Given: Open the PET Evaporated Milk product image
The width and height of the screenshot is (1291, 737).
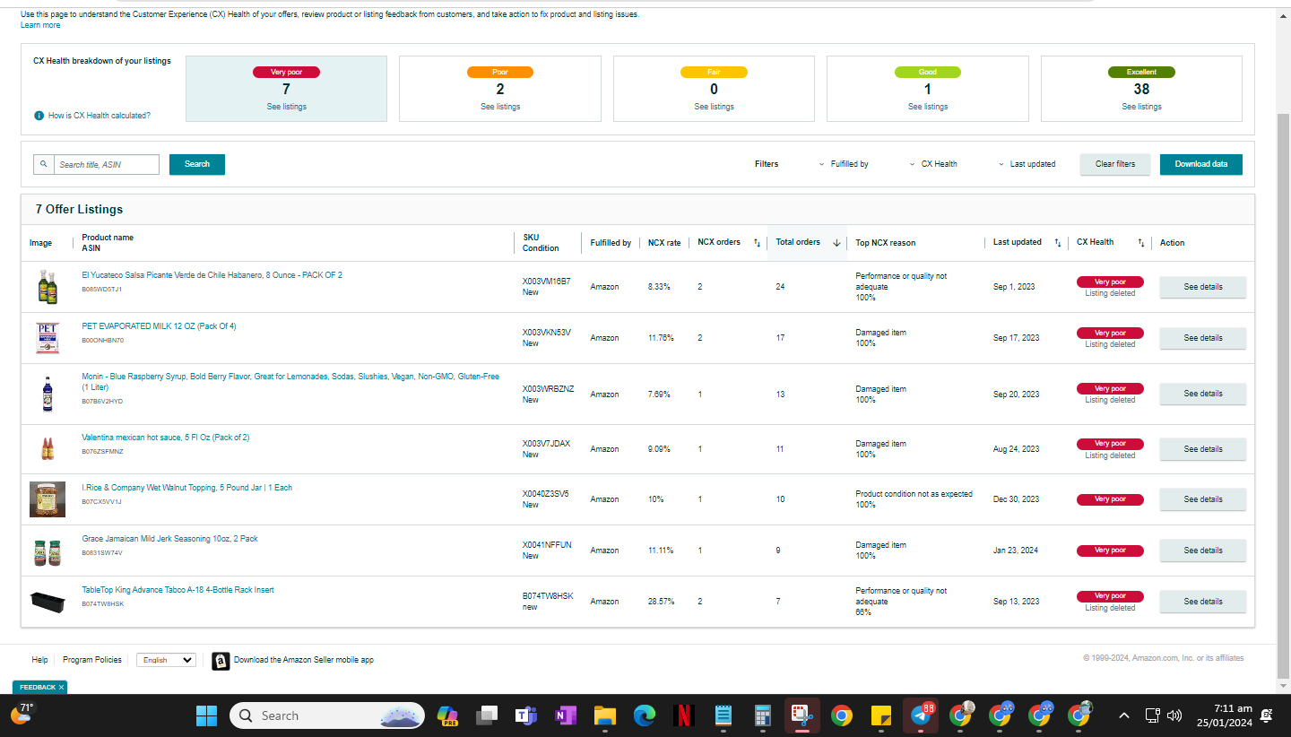Looking at the screenshot, I should coord(48,338).
